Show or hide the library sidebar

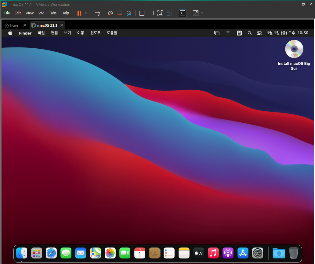point(142,13)
